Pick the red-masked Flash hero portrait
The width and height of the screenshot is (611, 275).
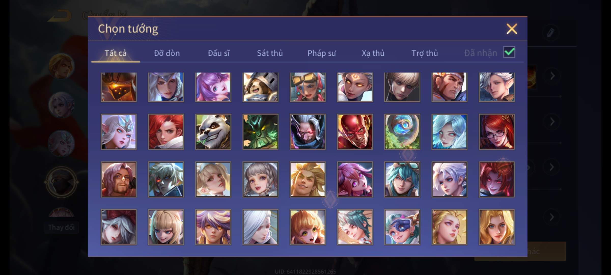355,132
